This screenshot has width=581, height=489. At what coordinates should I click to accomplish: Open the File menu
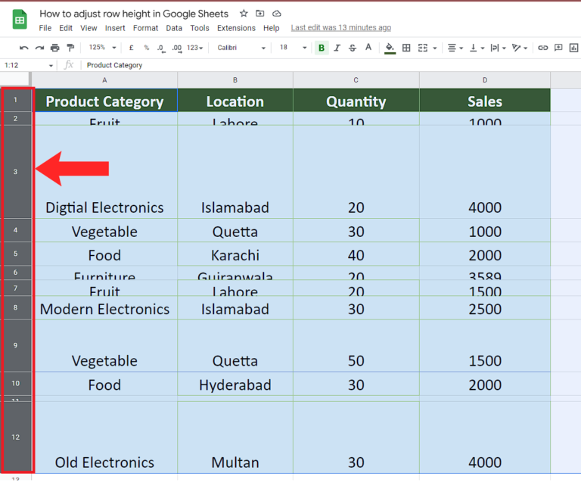(45, 28)
